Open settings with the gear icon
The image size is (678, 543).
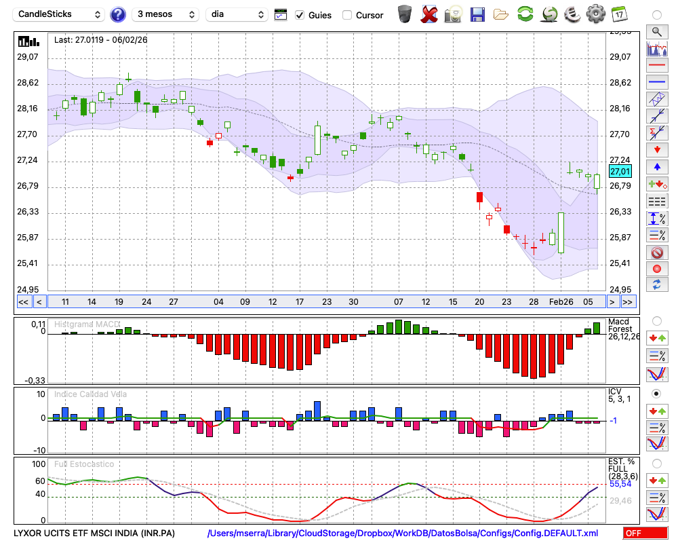pos(595,14)
